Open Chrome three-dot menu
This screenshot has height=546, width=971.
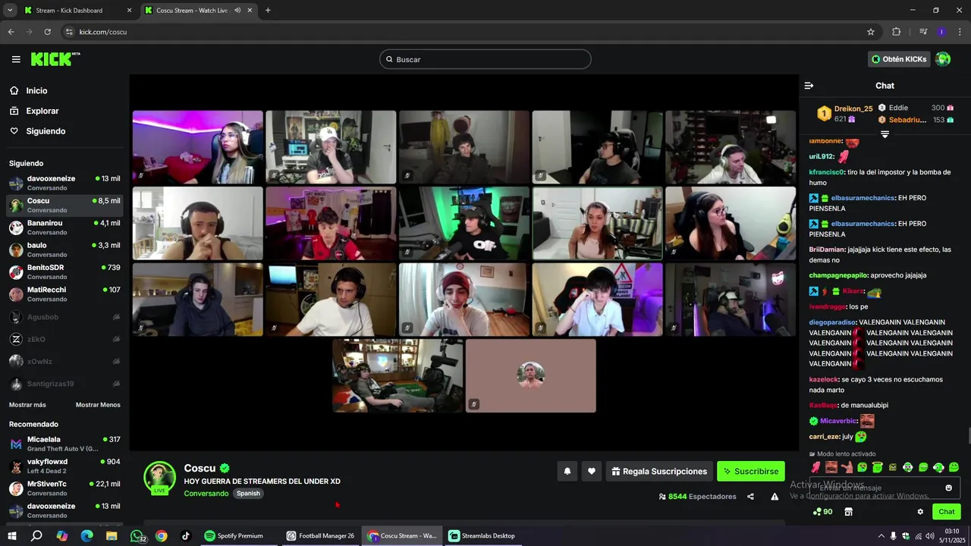tap(960, 32)
